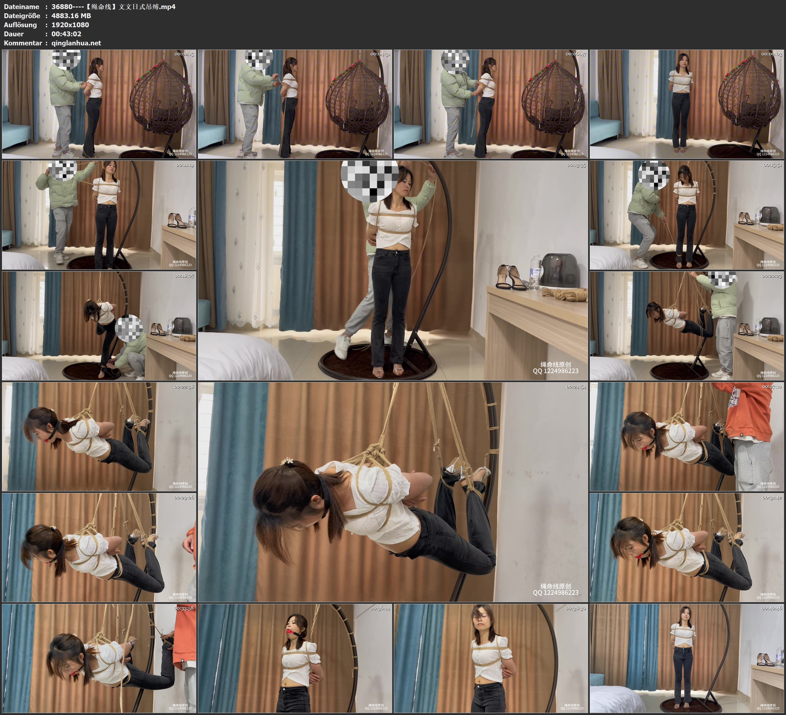786x715 pixels.
Task: Open the 00:18:07 frame
Action: [x=99, y=326]
